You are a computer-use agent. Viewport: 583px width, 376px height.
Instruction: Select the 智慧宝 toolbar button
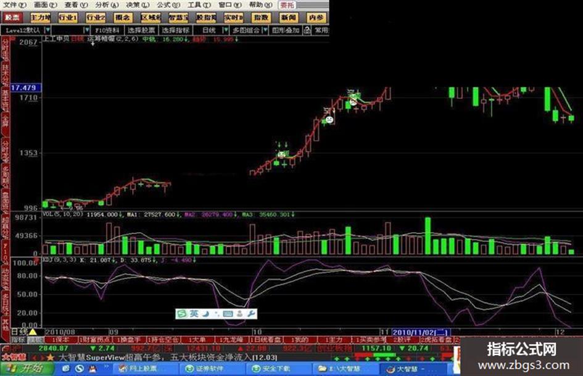point(178,17)
